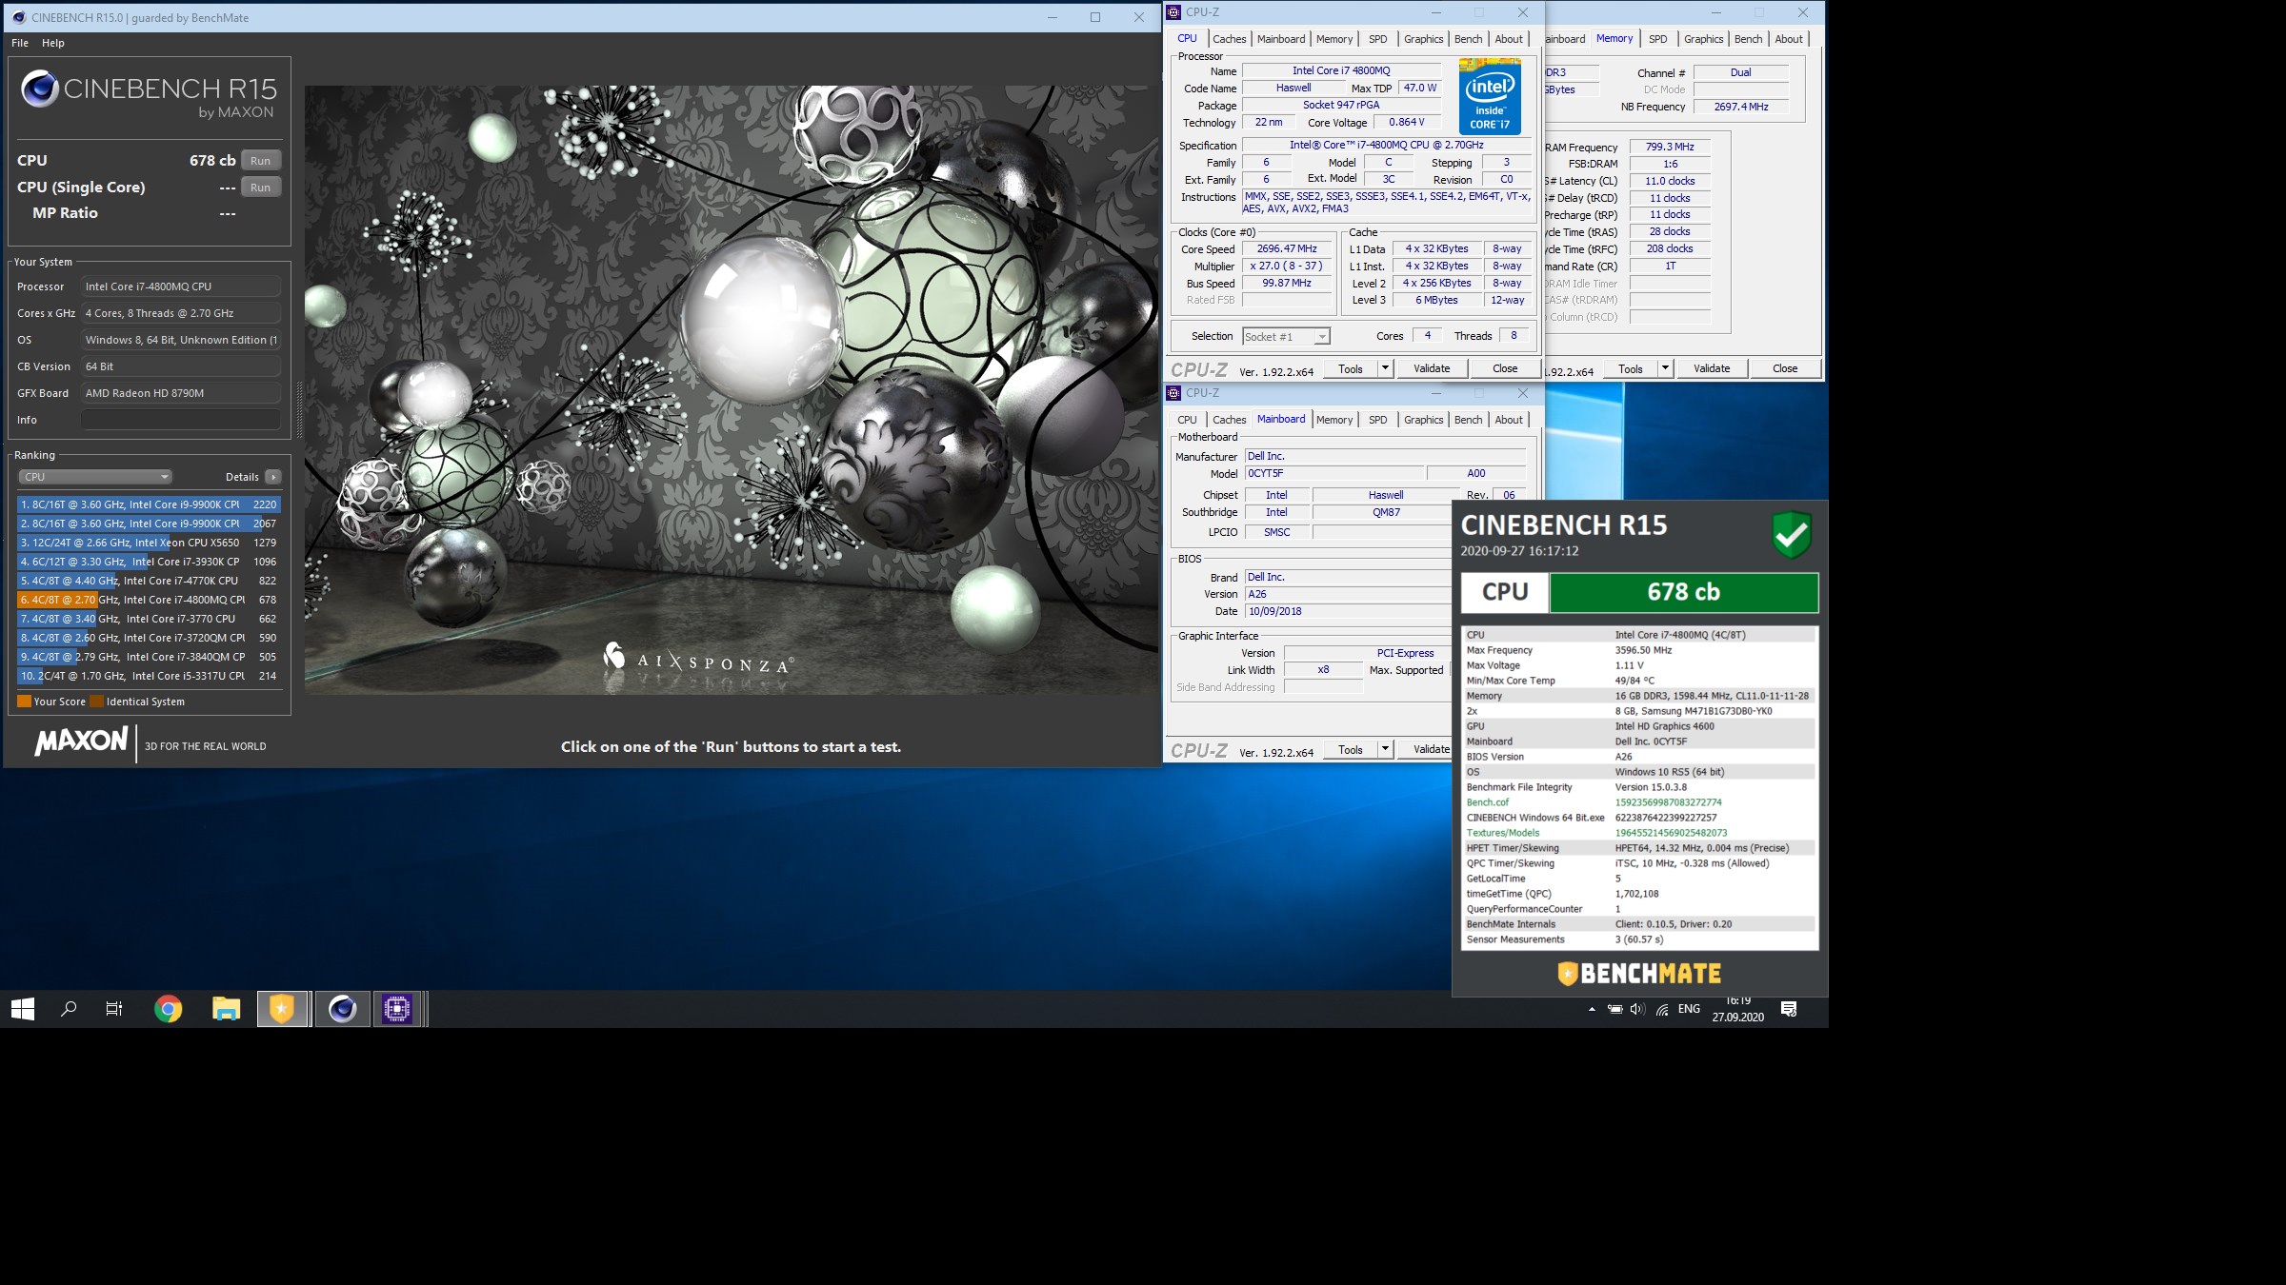Image resolution: width=2286 pixels, height=1285 pixels.
Task: Switch to BenchMate shield taskbar icon
Action: 283,1009
